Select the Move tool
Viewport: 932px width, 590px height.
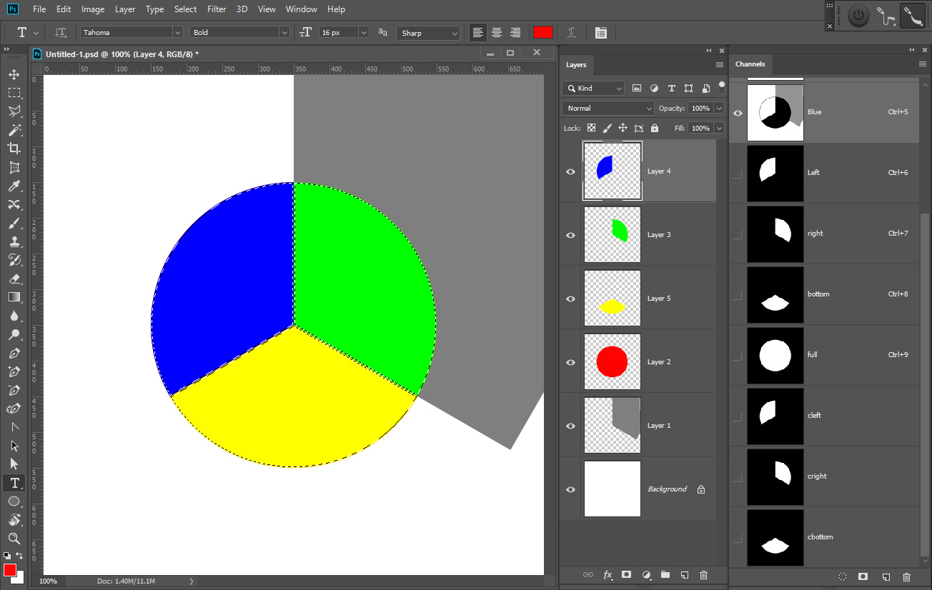tap(14, 74)
